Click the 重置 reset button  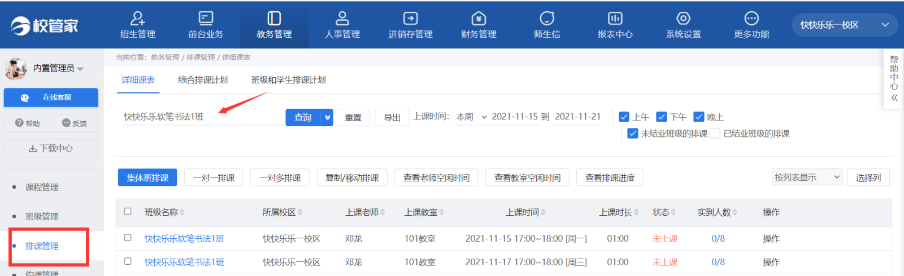(x=353, y=117)
